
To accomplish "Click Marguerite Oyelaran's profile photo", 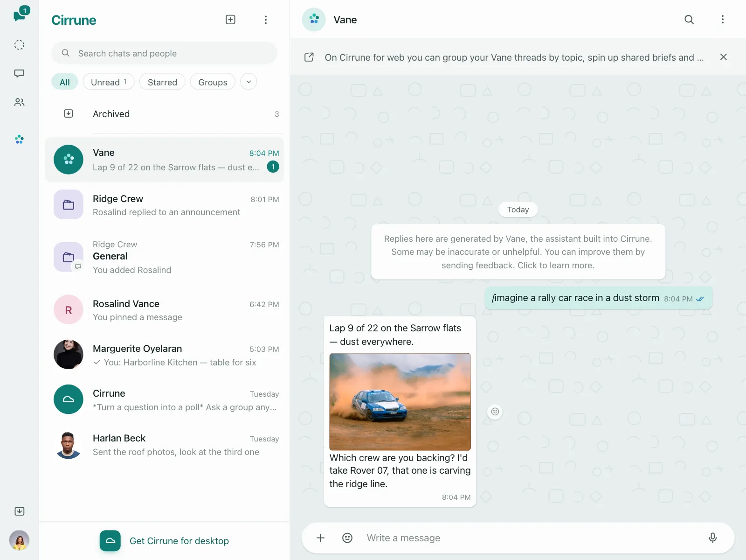I will 69,355.
